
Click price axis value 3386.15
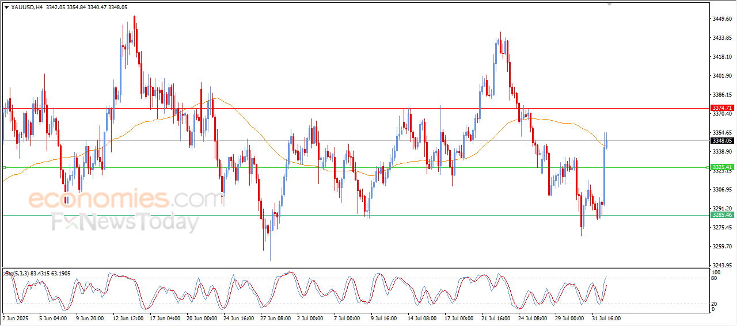(722, 95)
